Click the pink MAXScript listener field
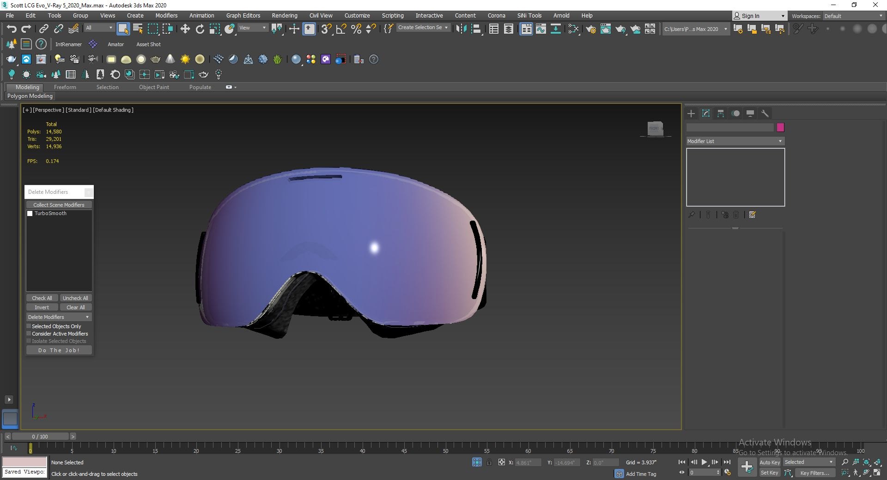The height and width of the screenshot is (480, 887). 24,462
